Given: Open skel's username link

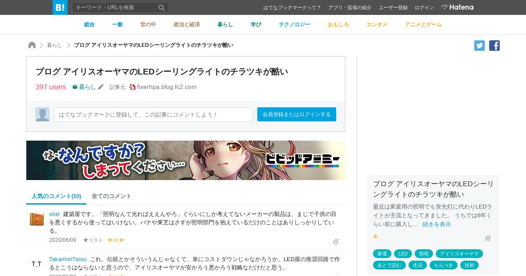Looking at the screenshot, I should click(x=54, y=214).
